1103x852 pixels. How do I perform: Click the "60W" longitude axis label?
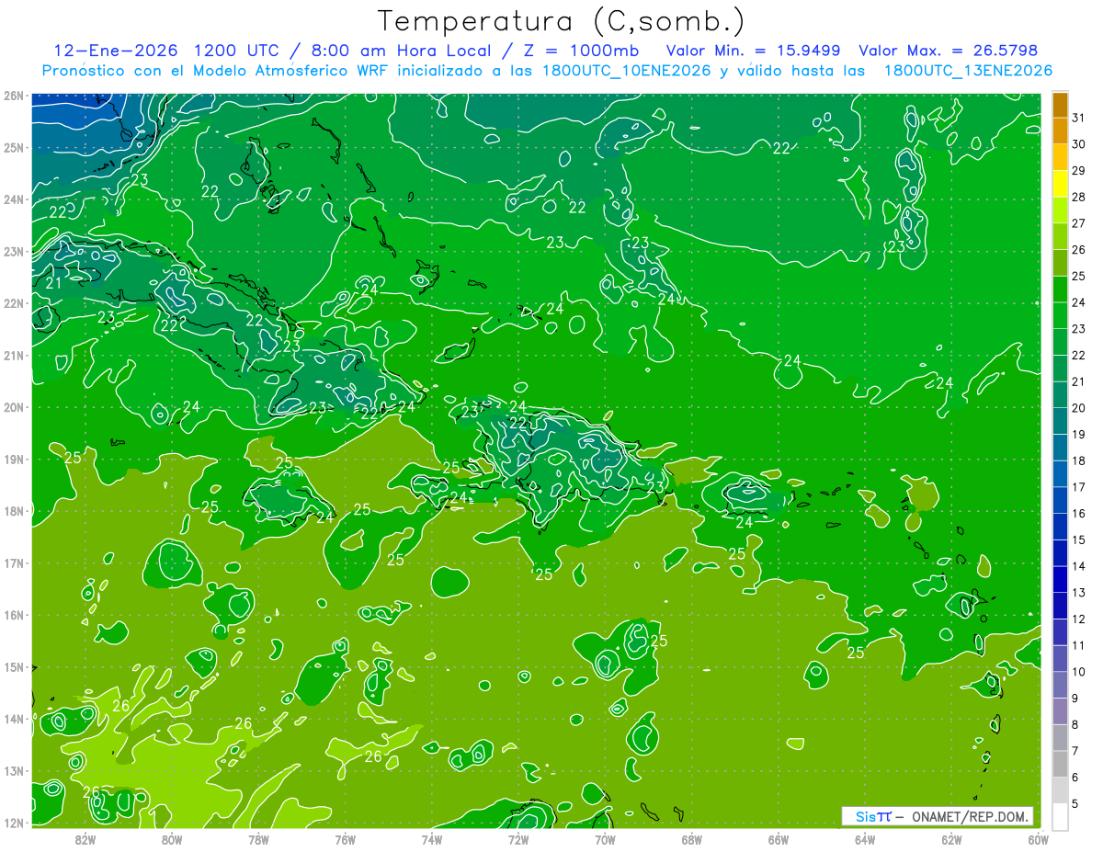[x=1038, y=839]
